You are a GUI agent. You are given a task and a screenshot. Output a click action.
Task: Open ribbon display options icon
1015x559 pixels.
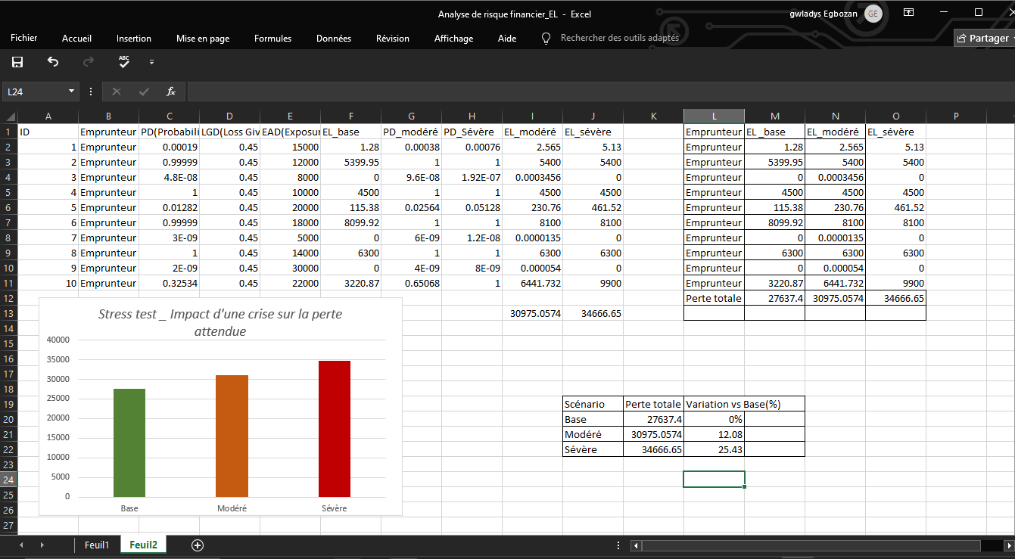click(x=908, y=13)
